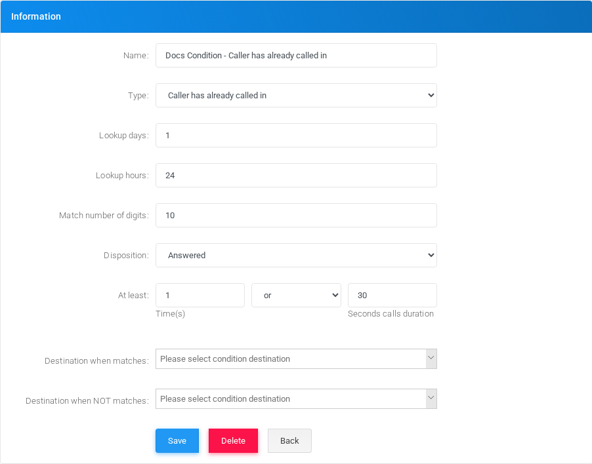This screenshot has height=464, width=592.
Task: Open the 'or' operator dropdown
Action: [x=296, y=295]
